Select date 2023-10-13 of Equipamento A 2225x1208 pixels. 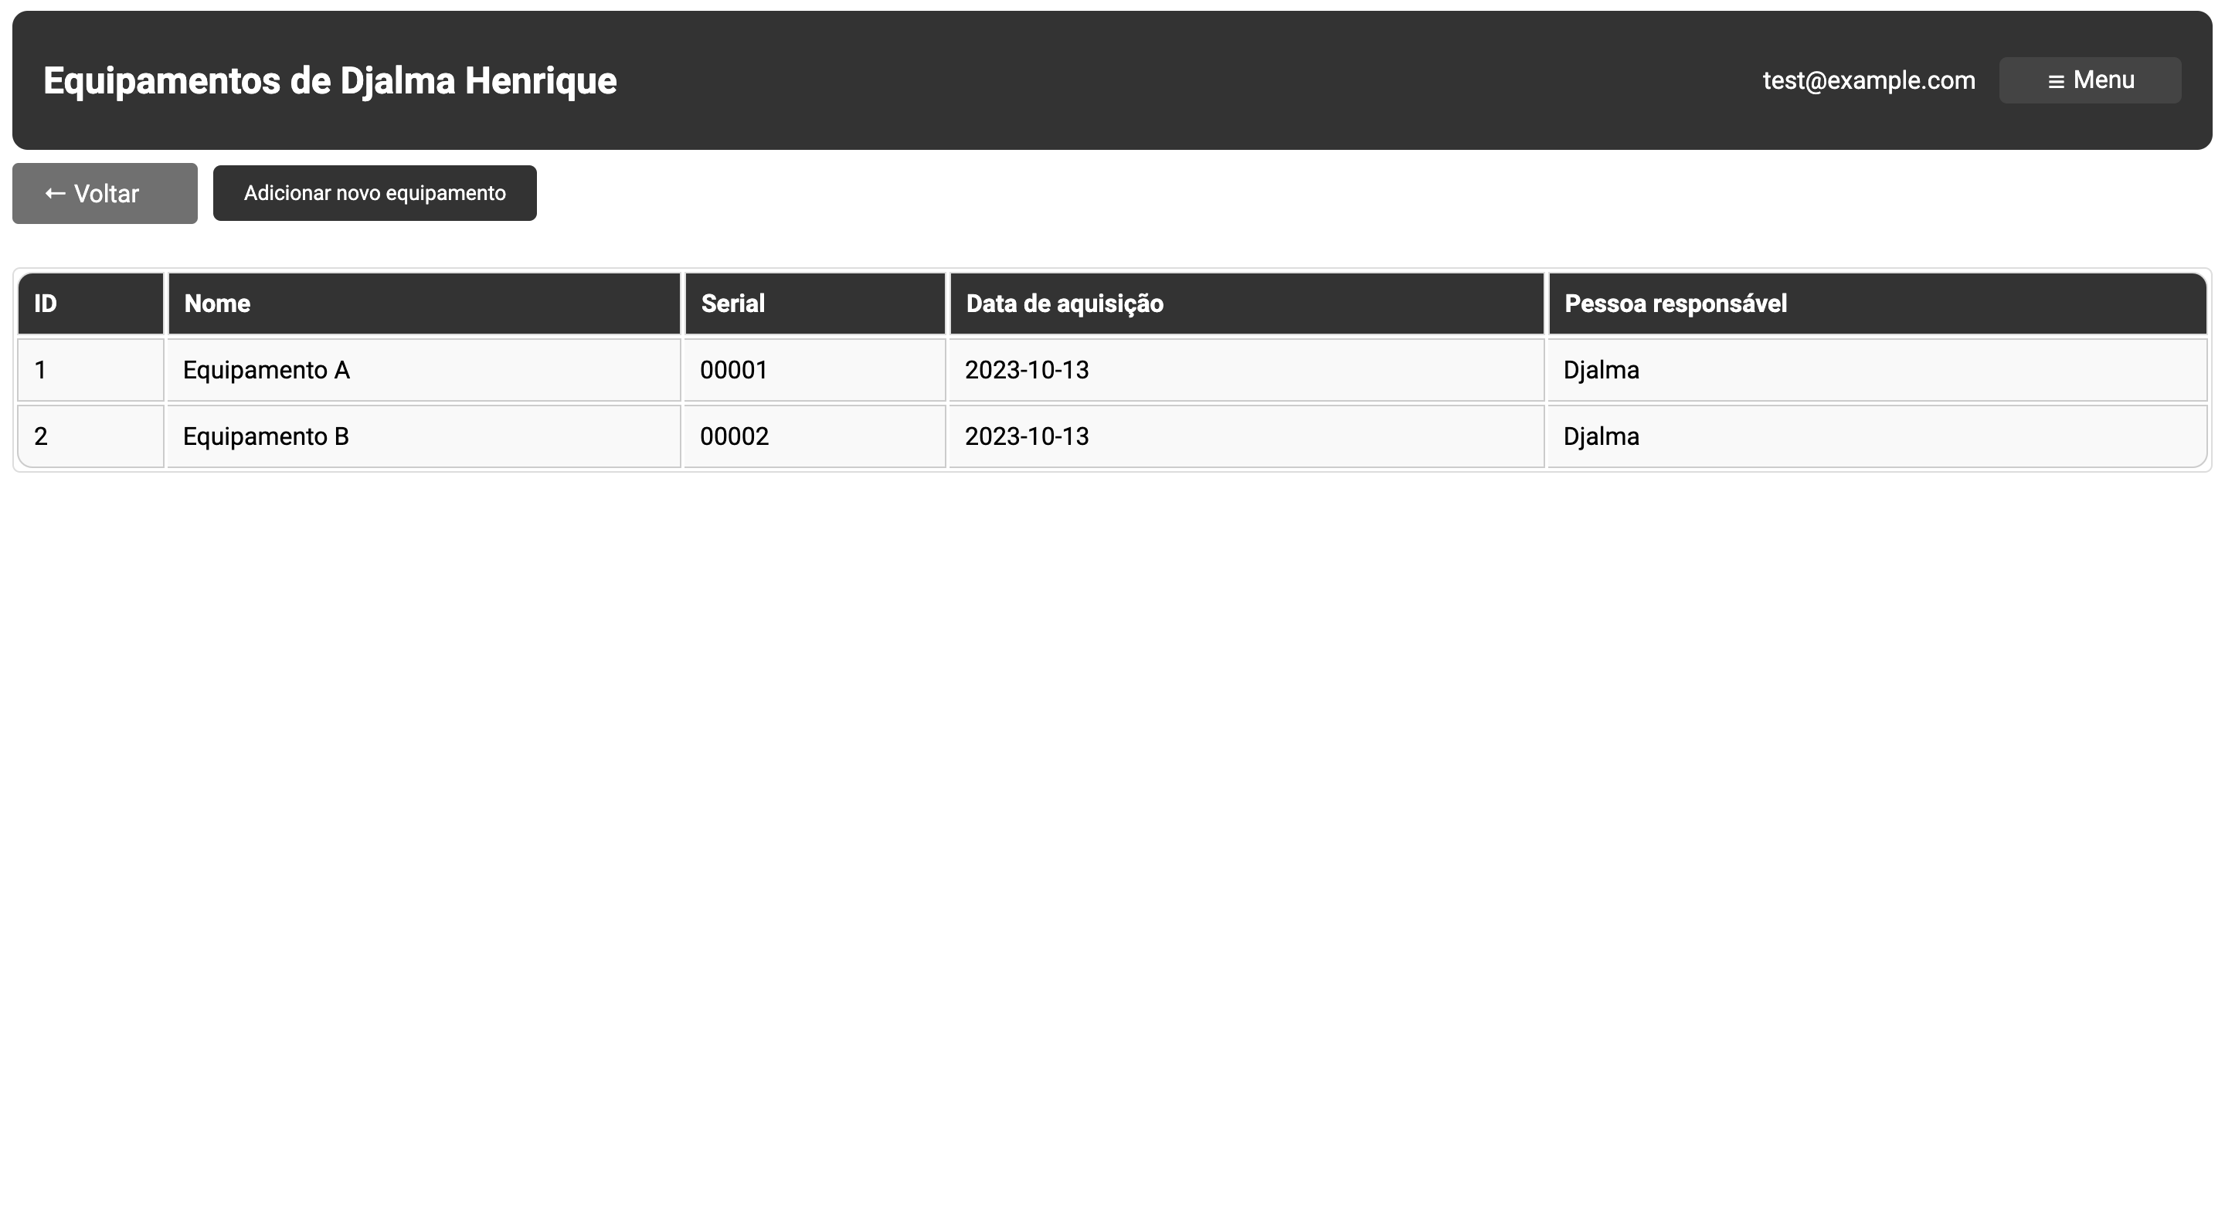pyautogui.click(x=1027, y=369)
